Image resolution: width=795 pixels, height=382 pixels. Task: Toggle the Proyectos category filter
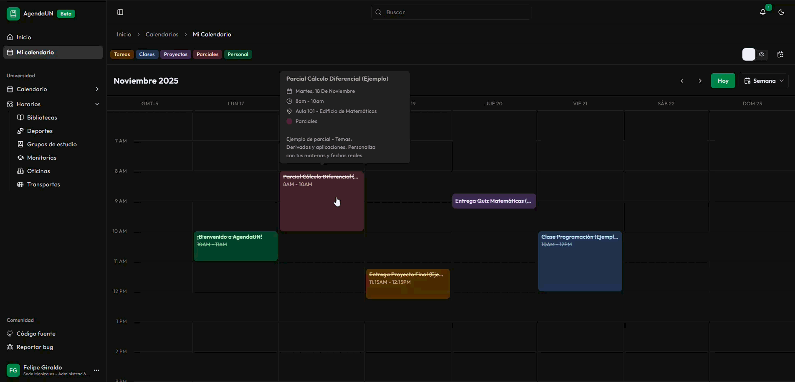[x=176, y=54]
